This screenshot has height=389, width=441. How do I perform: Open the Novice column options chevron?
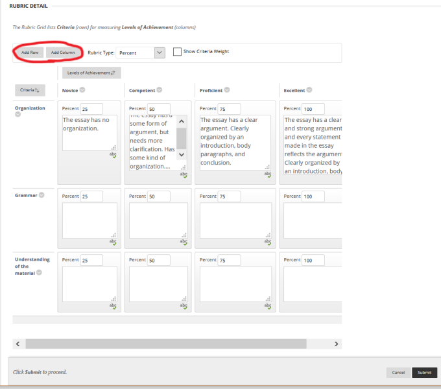82,90
